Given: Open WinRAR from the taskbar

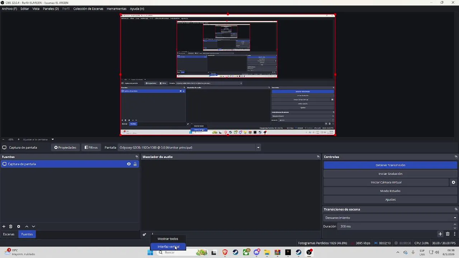Looking at the screenshot, I should pos(277,253).
